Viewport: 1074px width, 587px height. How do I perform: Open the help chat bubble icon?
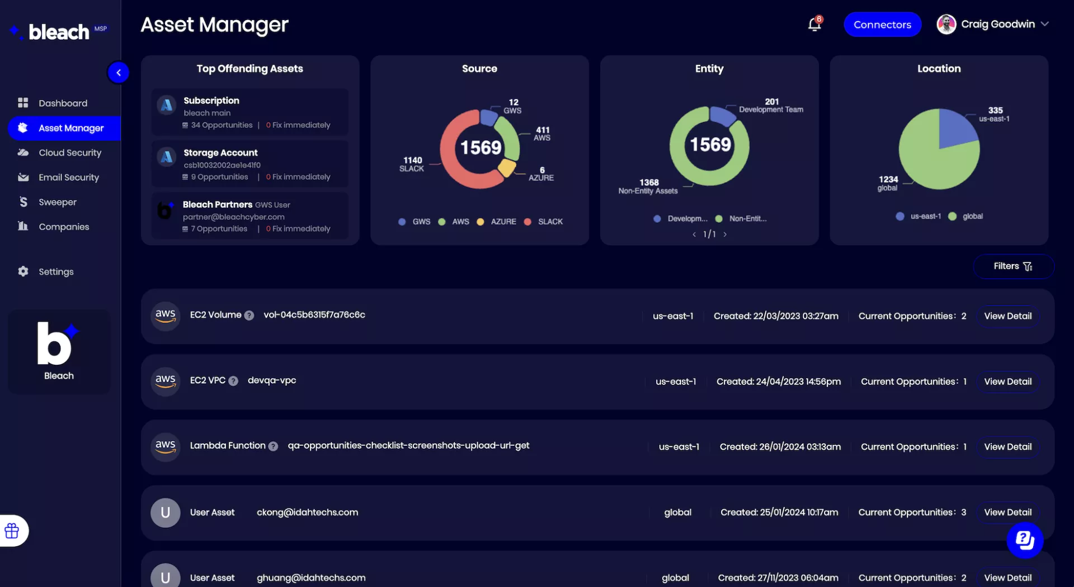click(x=1024, y=540)
